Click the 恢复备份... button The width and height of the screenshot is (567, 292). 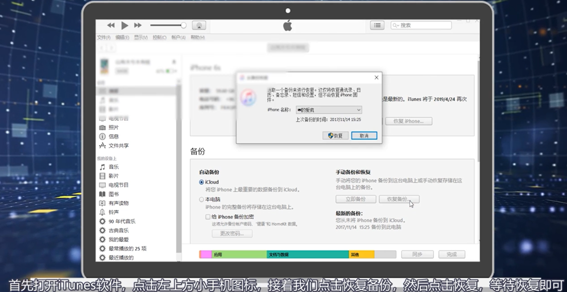click(x=399, y=199)
